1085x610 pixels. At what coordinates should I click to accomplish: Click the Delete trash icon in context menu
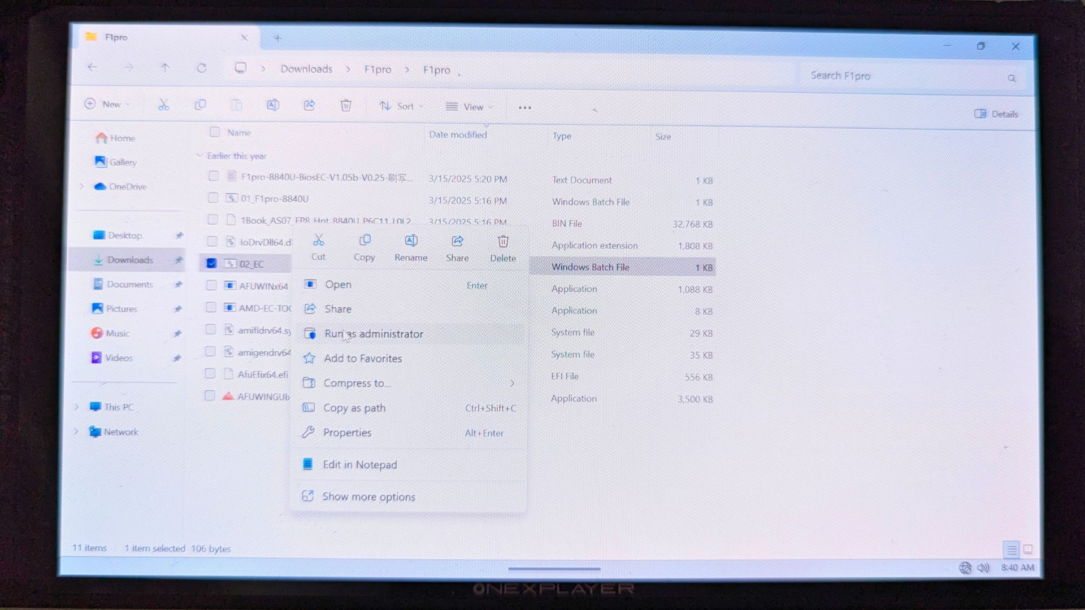(x=503, y=242)
